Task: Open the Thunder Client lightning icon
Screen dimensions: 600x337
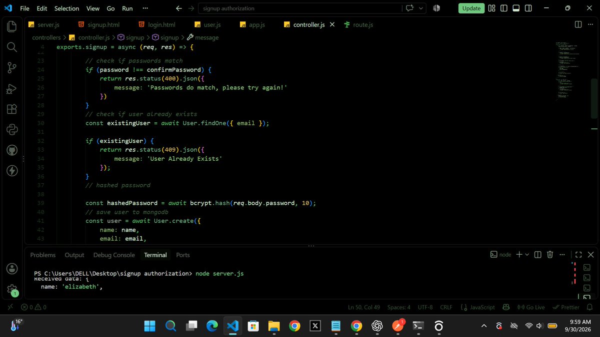Action: [12, 171]
